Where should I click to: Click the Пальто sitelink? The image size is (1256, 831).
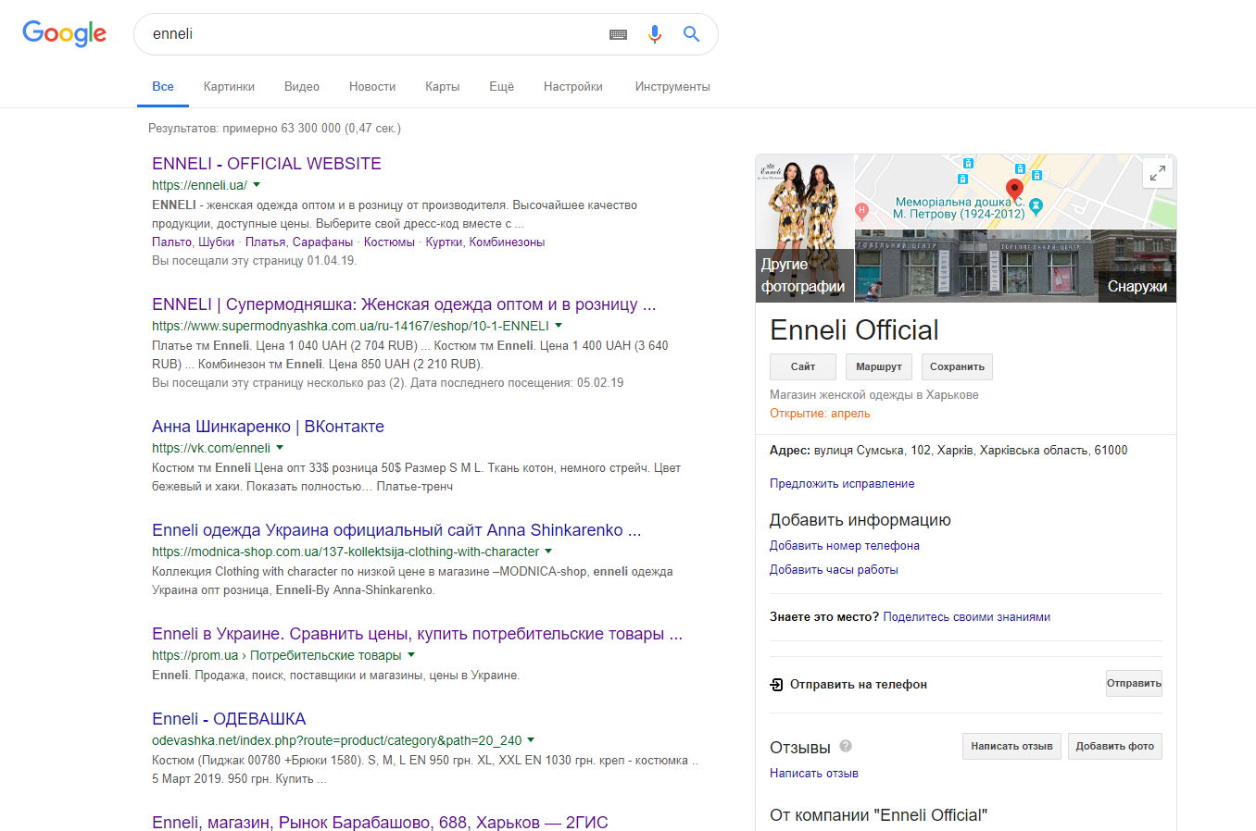(171, 242)
